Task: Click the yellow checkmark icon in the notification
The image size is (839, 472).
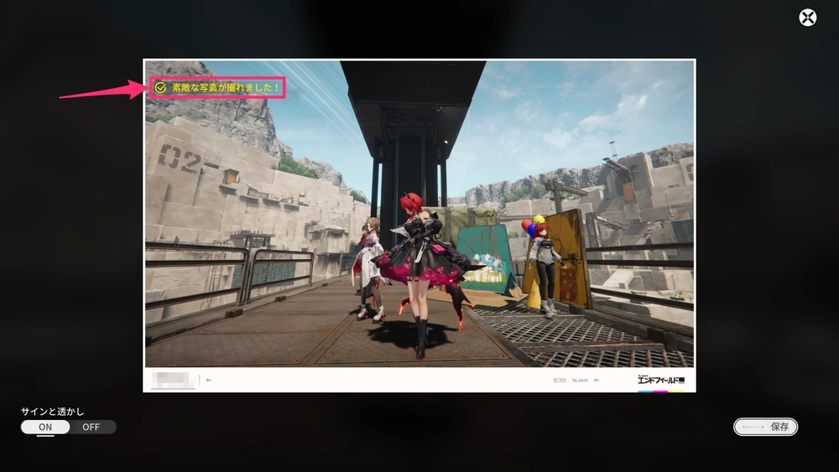Action: click(x=160, y=87)
